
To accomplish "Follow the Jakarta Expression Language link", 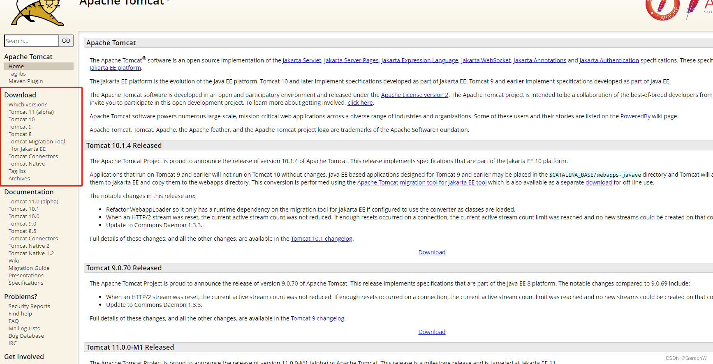I will (420, 60).
